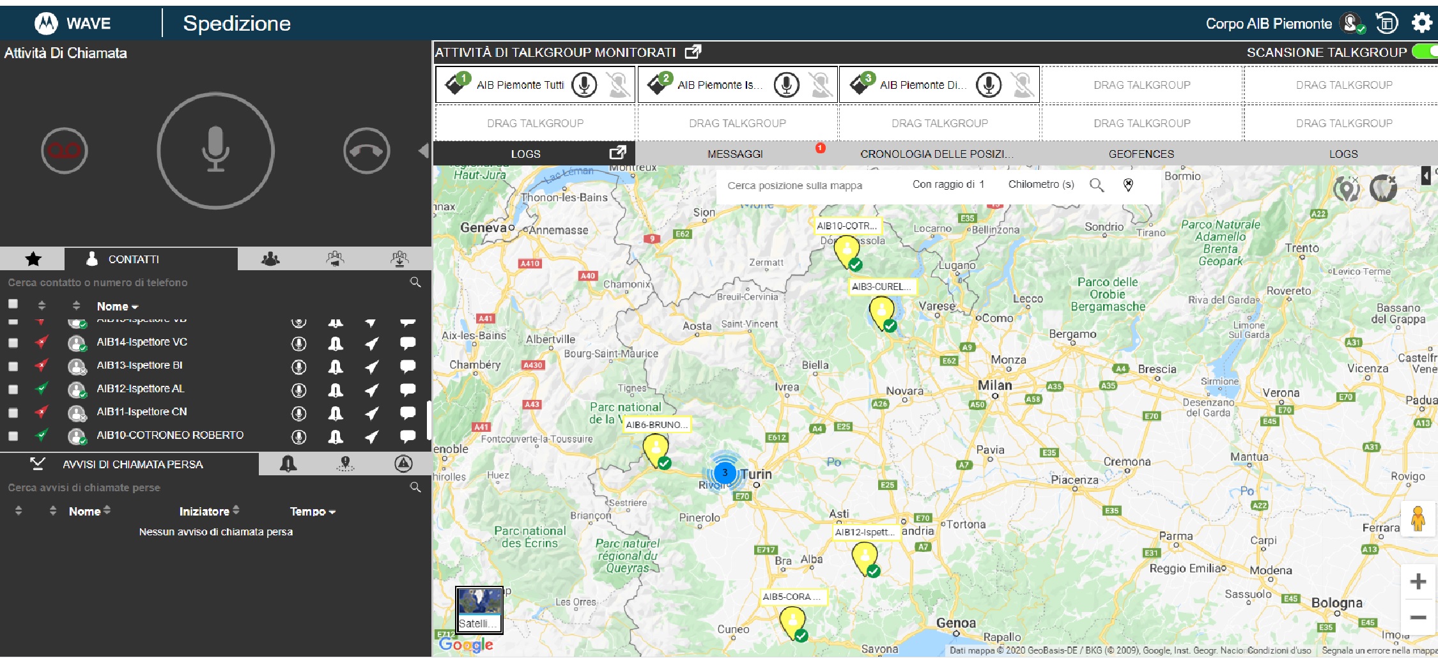This screenshot has height=658, width=1438.
Task: Click the red voicemail icon
Action: click(64, 151)
